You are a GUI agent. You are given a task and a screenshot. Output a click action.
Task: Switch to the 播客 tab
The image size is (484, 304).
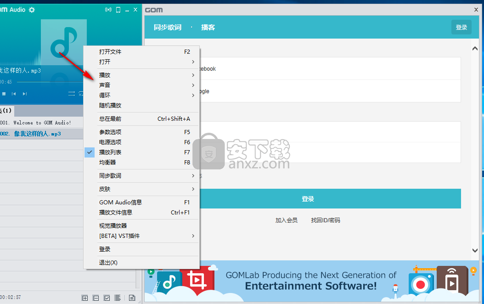tap(208, 28)
